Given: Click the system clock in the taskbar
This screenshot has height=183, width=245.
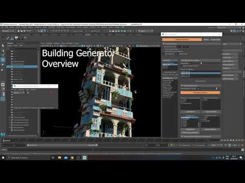Looking at the screenshot, I should [234, 158].
